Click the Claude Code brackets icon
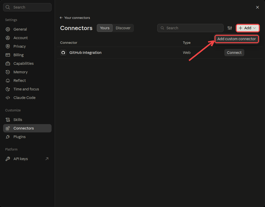The height and width of the screenshot is (207, 265). coord(8,98)
